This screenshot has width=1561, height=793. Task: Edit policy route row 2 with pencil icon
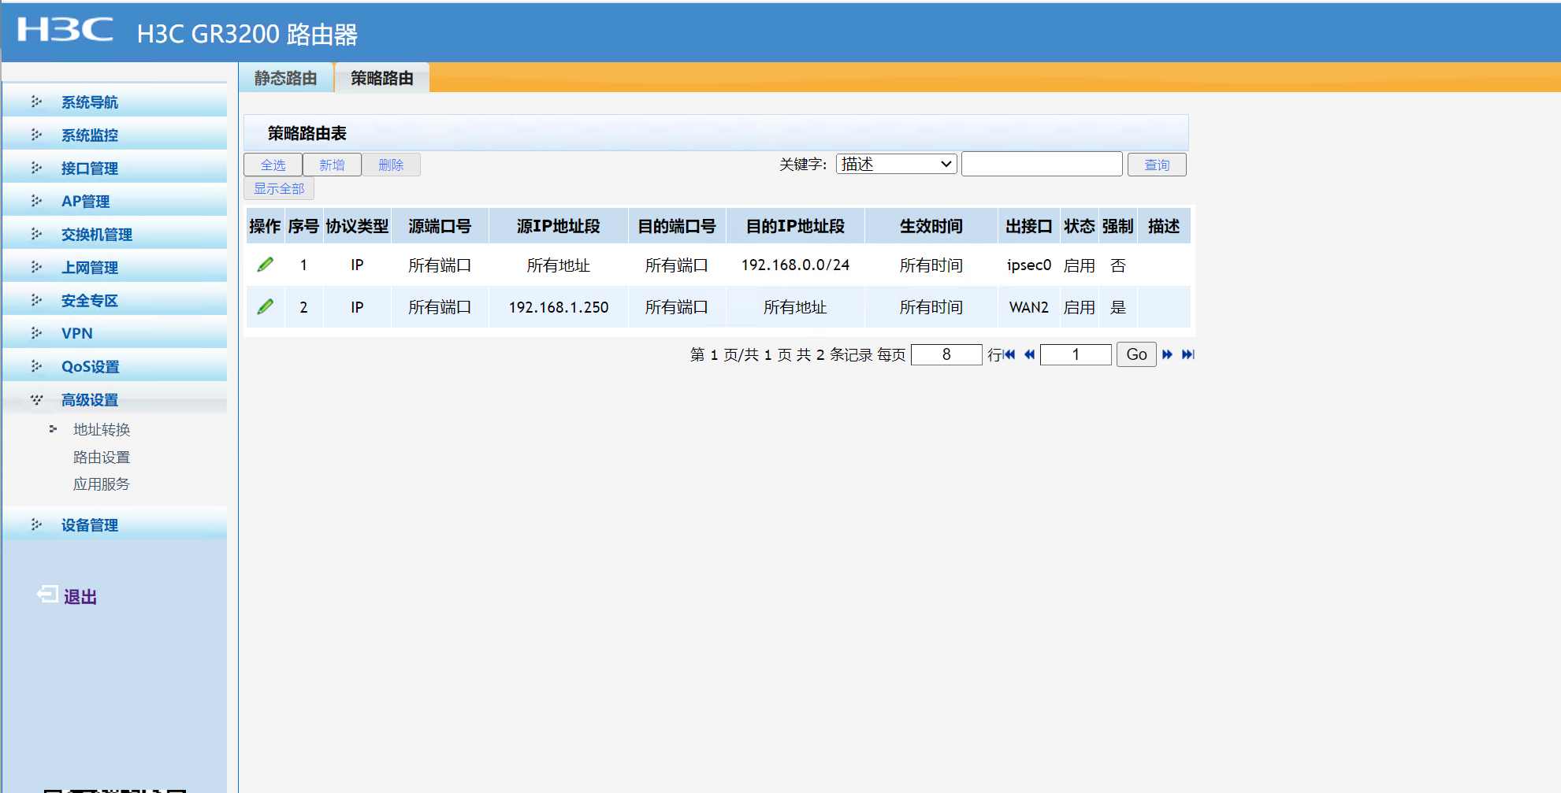[266, 306]
